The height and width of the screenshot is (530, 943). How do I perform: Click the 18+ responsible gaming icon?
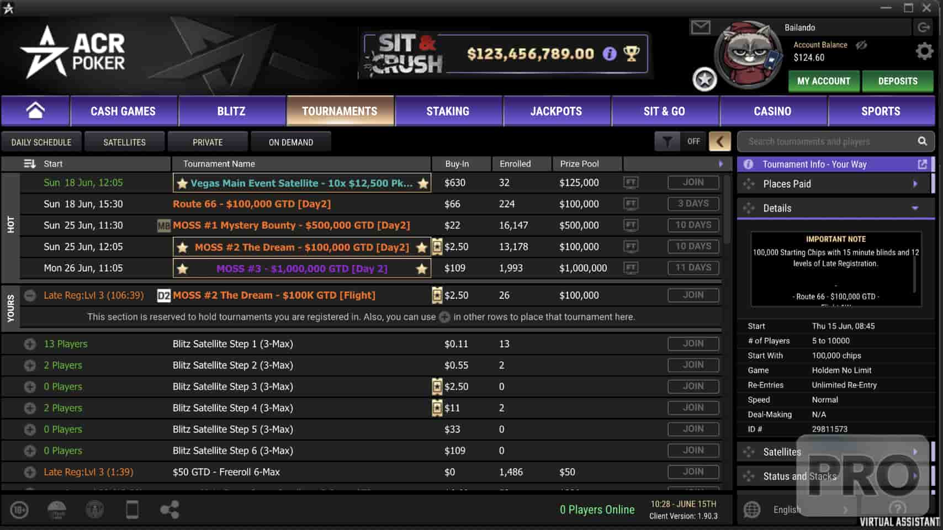pyautogui.click(x=19, y=510)
